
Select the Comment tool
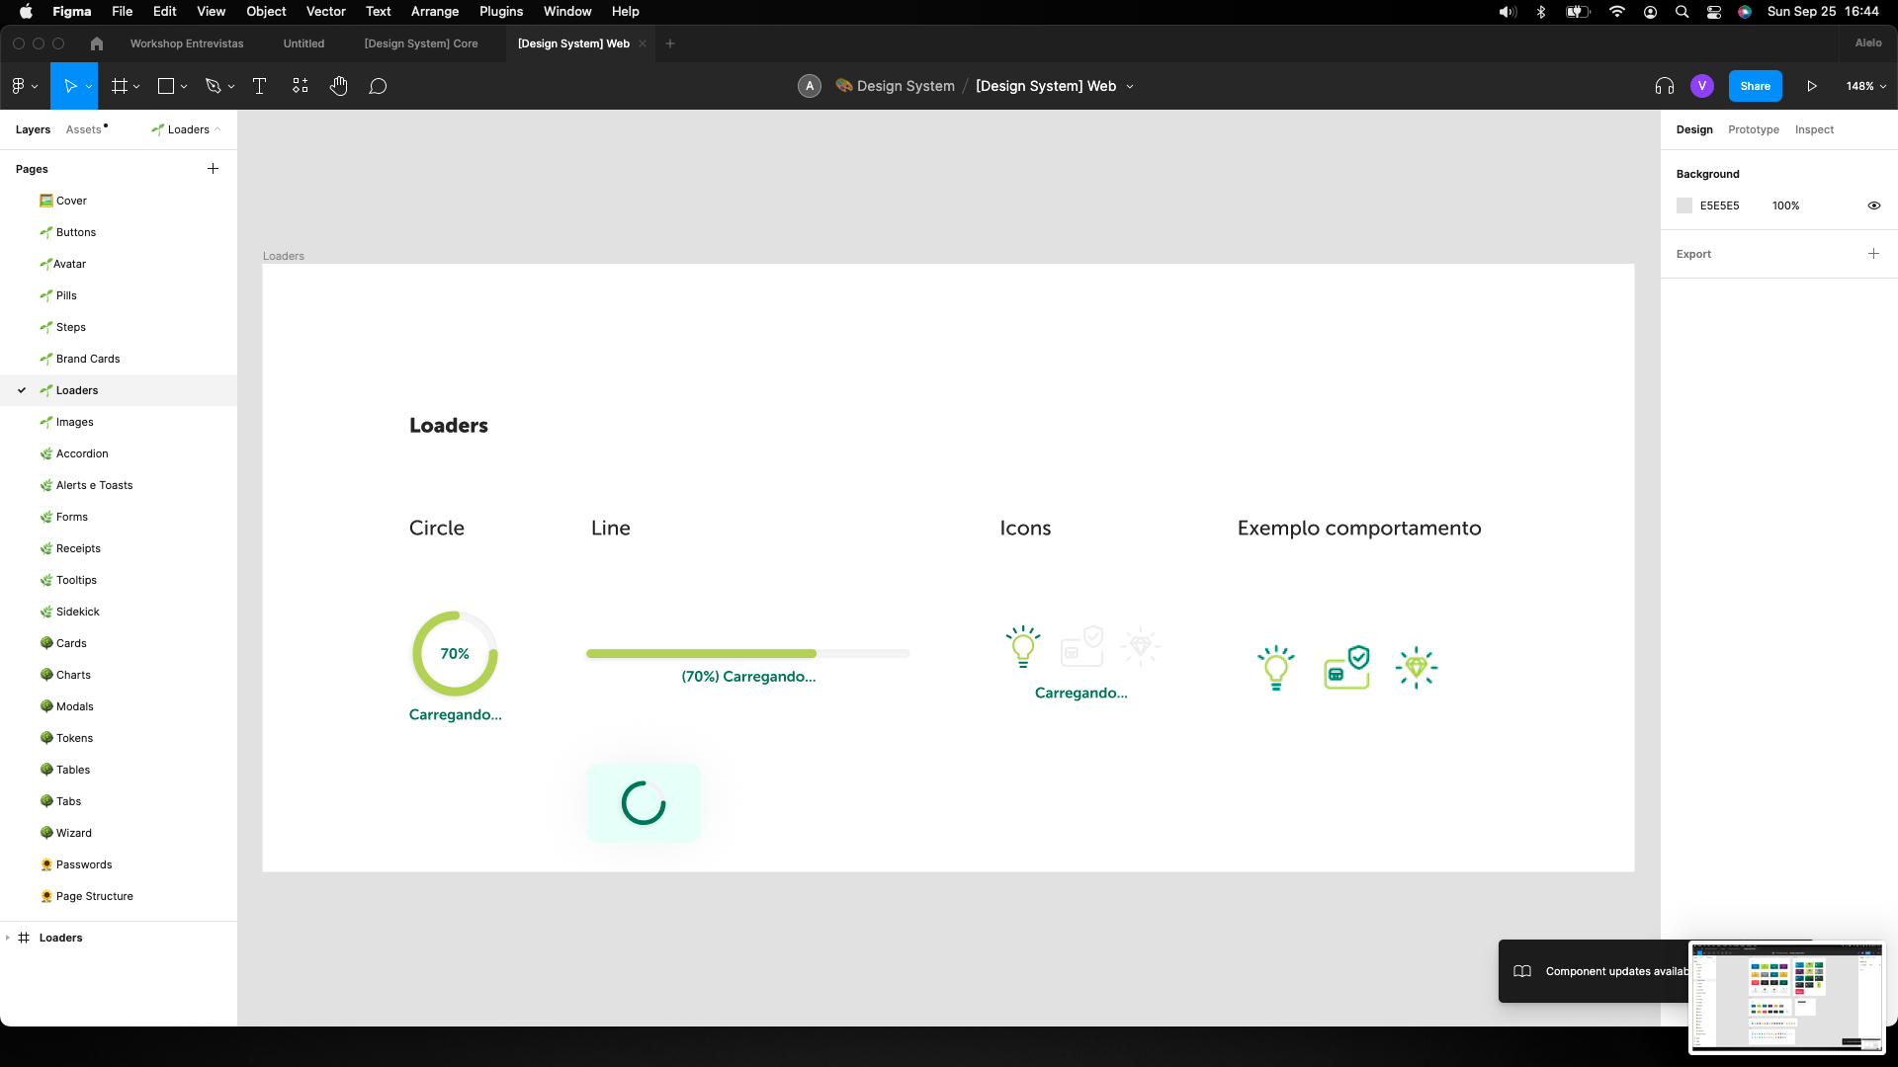point(378,86)
